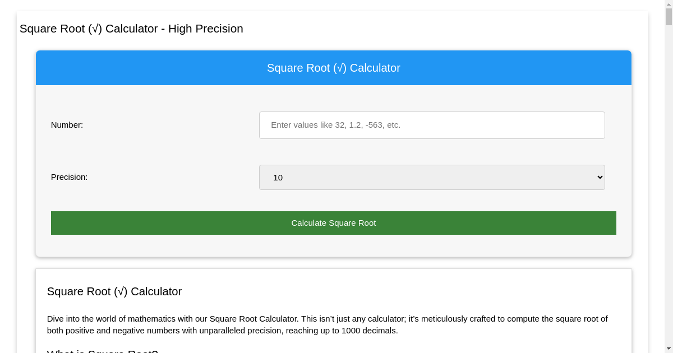Image resolution: width=673 pixels, height=353 pixels.
Task: Click the blue Square Root Calculator header
Action: (x=333, y=68)
